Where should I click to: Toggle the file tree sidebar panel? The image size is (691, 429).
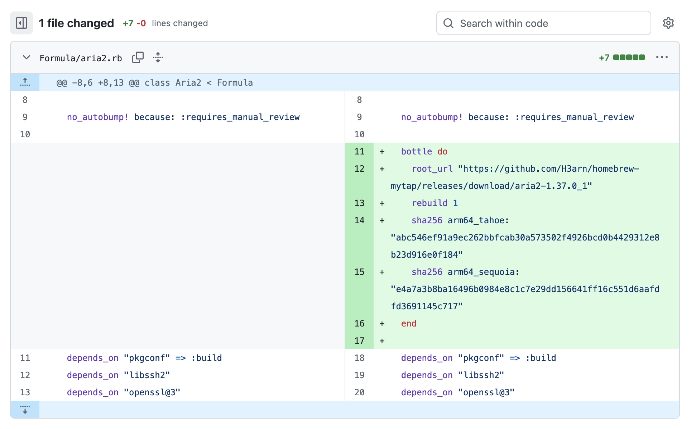pos(21,23)
